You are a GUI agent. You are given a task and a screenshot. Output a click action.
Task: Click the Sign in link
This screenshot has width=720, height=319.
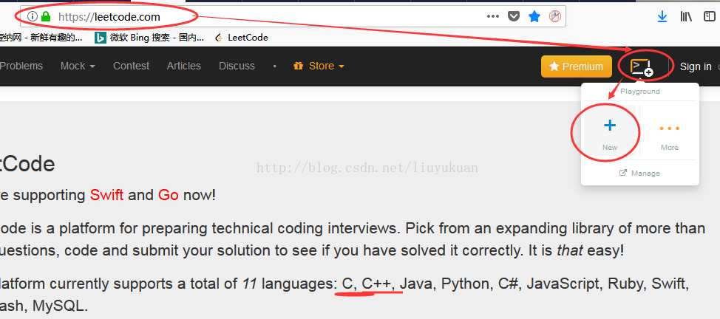click(696, 66)
